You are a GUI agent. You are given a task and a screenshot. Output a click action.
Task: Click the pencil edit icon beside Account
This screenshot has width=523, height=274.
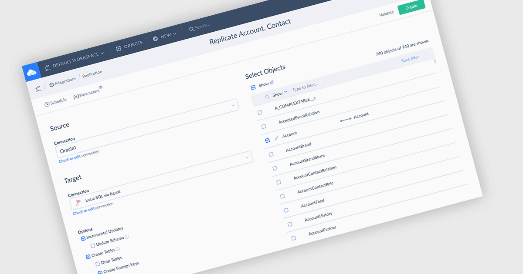[276, 137]
